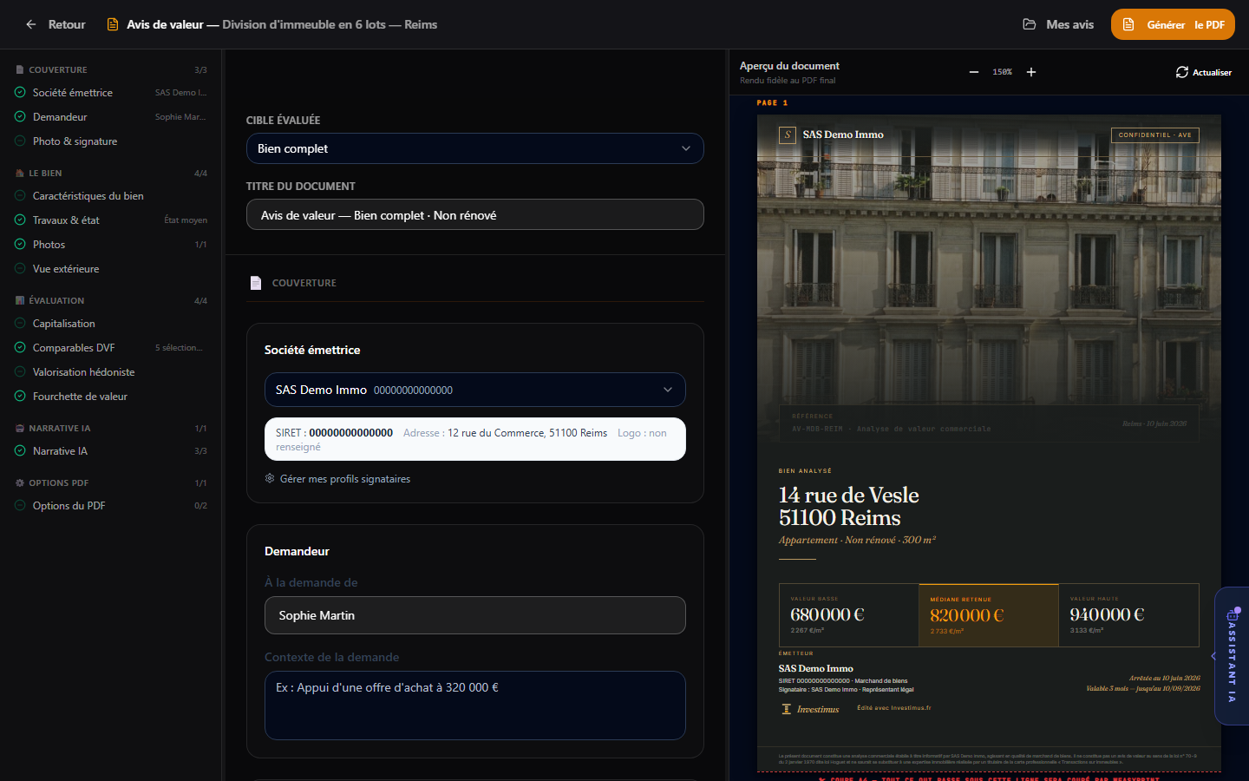Click the Couverture section page icon in form
Image resolution: width=1249 pixels, height=781 pixels.
point(256,283)
